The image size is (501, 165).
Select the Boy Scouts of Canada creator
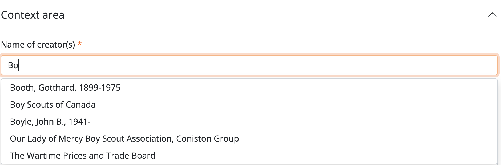(x=53, y=105)
